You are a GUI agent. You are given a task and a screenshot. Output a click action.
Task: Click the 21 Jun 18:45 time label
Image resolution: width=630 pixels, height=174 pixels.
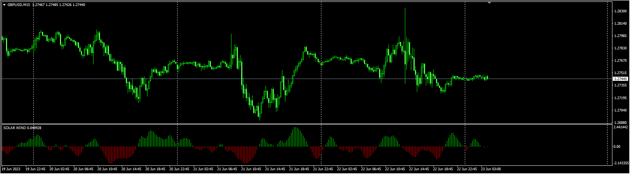pyautogui.click(x=299, y=169)
